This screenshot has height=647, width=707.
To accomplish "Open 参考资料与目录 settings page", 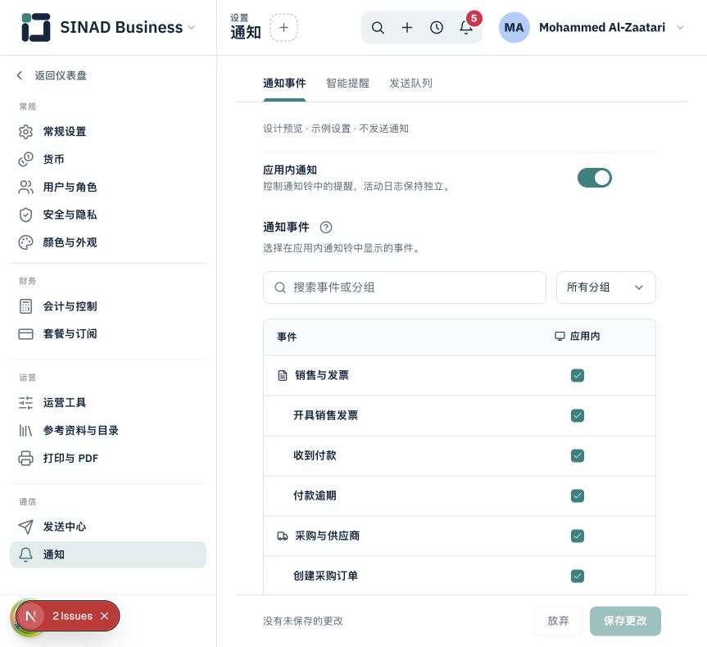I will click(x=108, y=431).
